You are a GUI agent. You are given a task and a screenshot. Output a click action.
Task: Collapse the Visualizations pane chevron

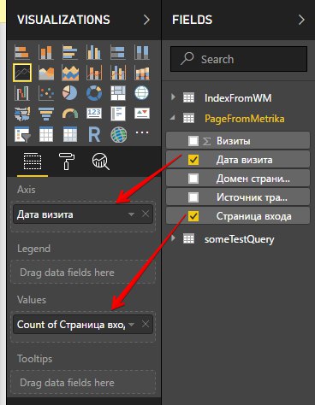[x=146, y=20]
